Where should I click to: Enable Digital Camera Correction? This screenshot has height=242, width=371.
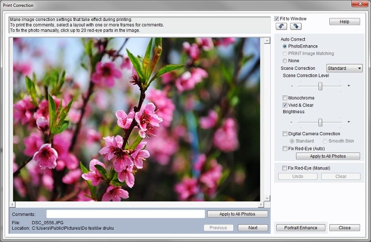click(285, 134)
